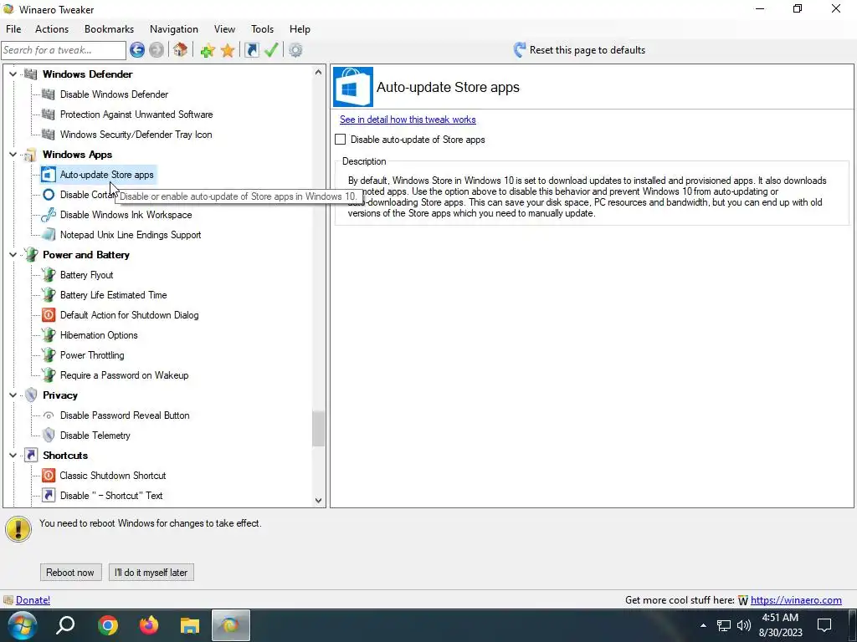Collapse the Power and Battery tree group
Viewport: 857px width, 642px height.
tap(13, 255)
